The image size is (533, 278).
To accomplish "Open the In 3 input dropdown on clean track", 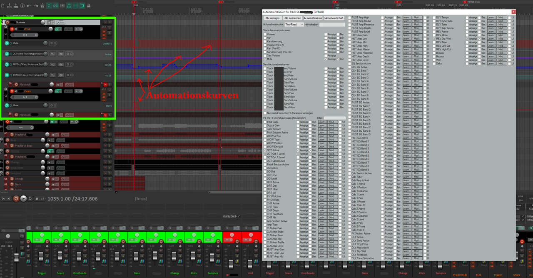I will tap(25, 97).
